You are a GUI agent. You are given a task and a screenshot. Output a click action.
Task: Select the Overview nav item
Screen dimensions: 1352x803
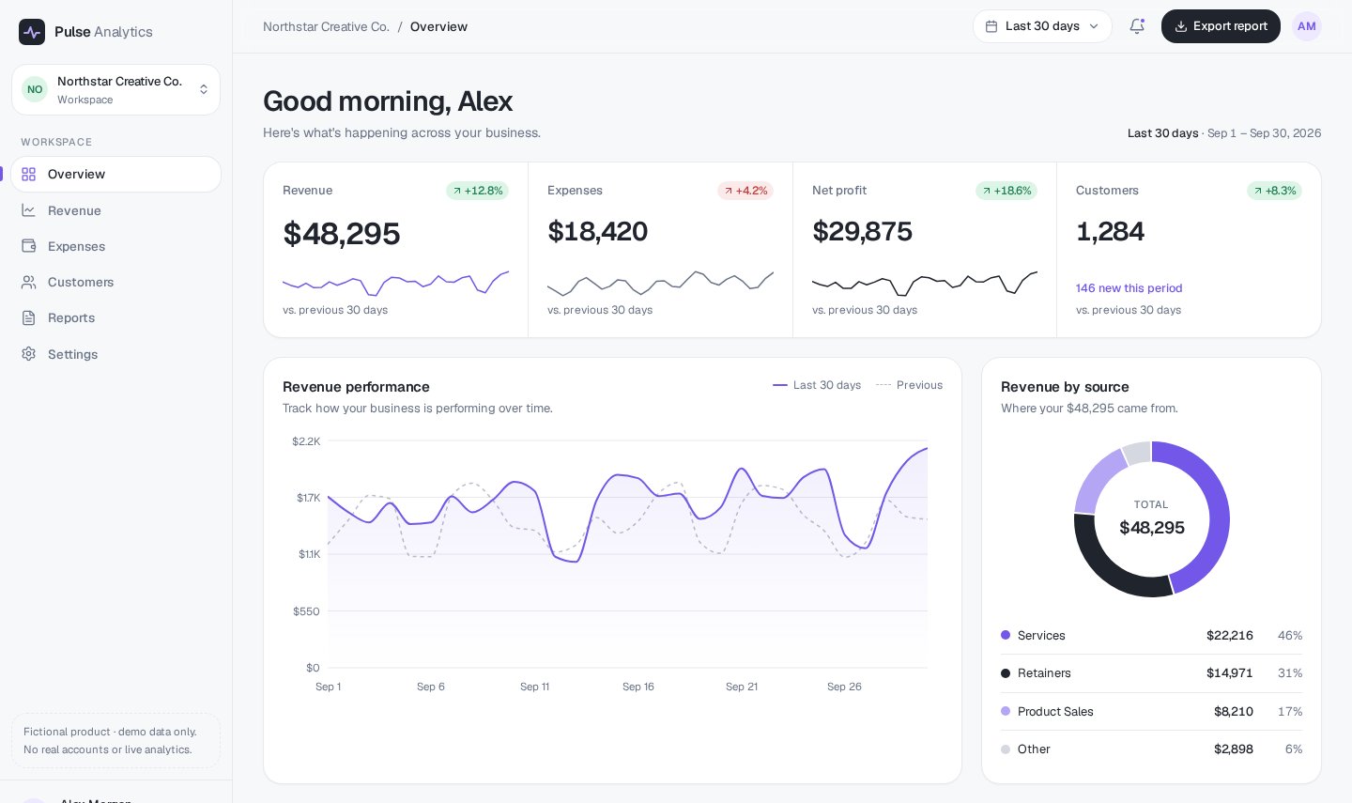tap(116, 175)
